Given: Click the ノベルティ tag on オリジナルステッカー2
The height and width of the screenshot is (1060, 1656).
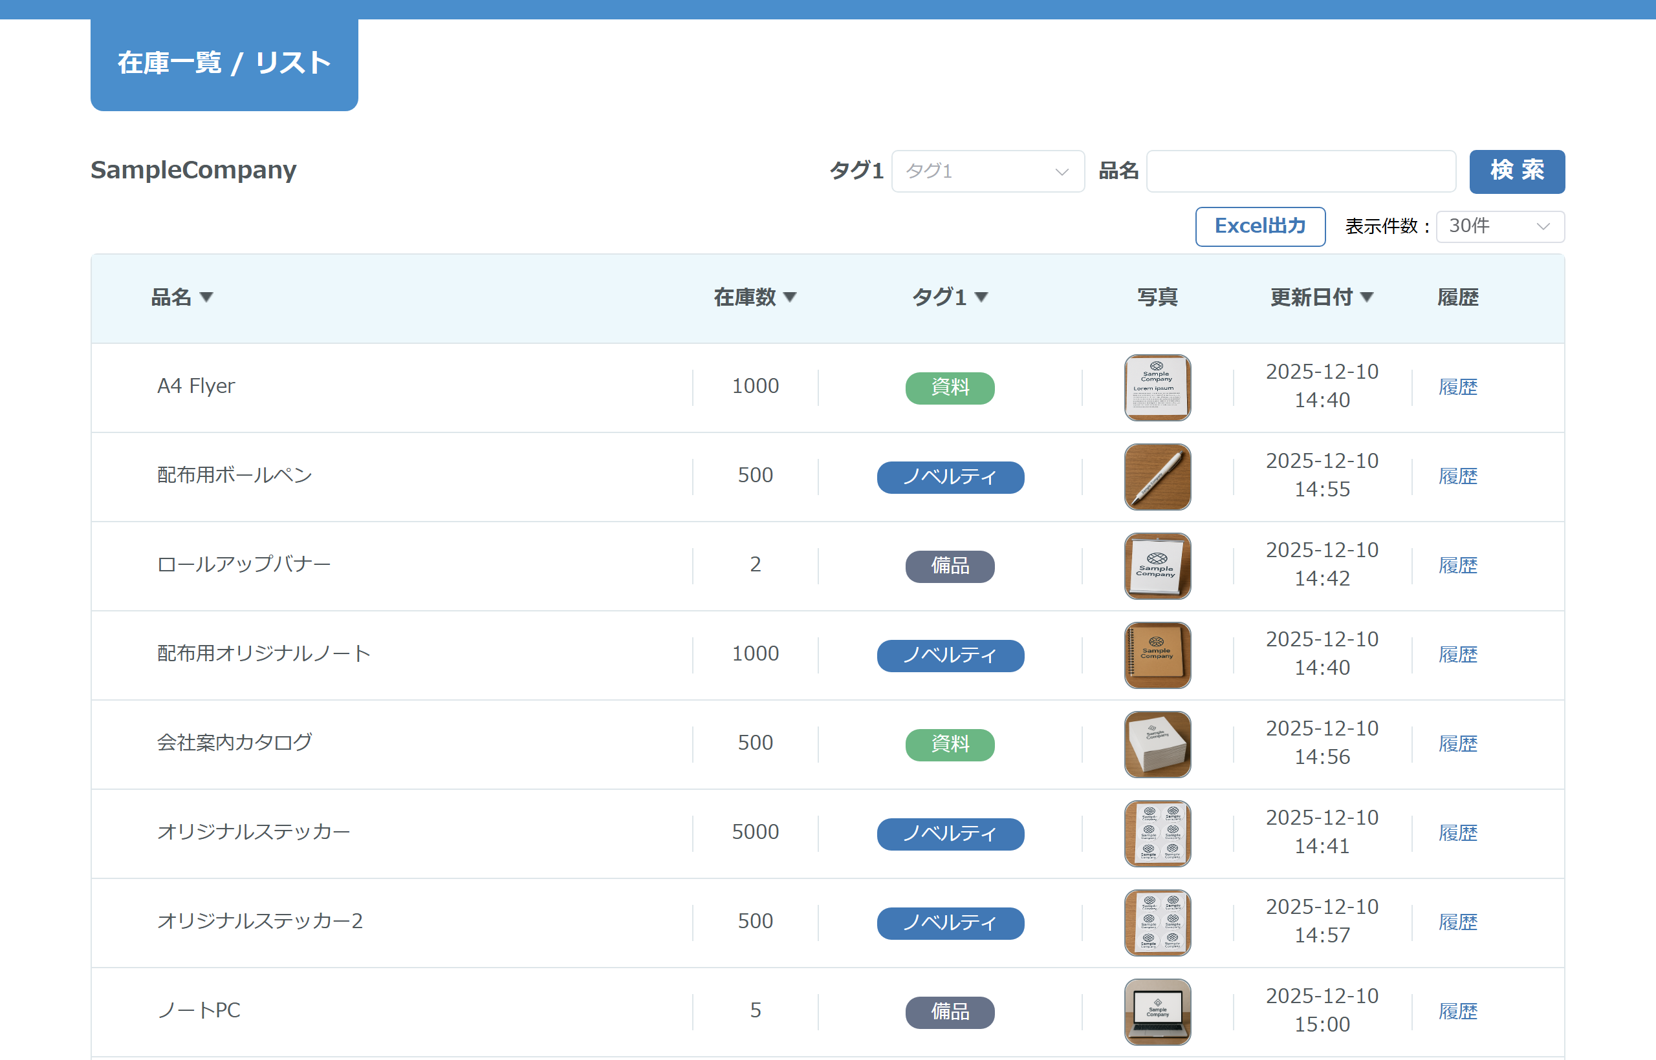Looking at the screenshot, I should click(x=950, y=923).
